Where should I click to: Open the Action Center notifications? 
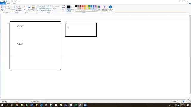pyautogui.click(x=188, y=105)
